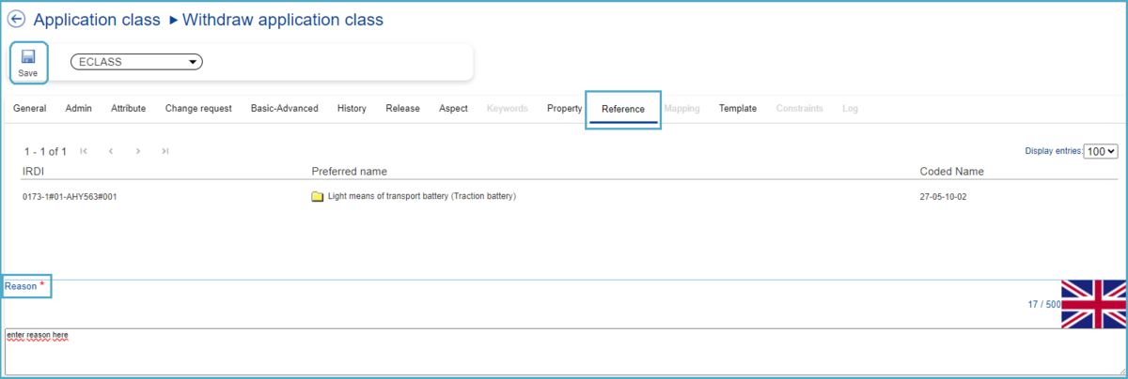Click the yellow folder icon
The image size is (1128, 379).
coord(318,197)
